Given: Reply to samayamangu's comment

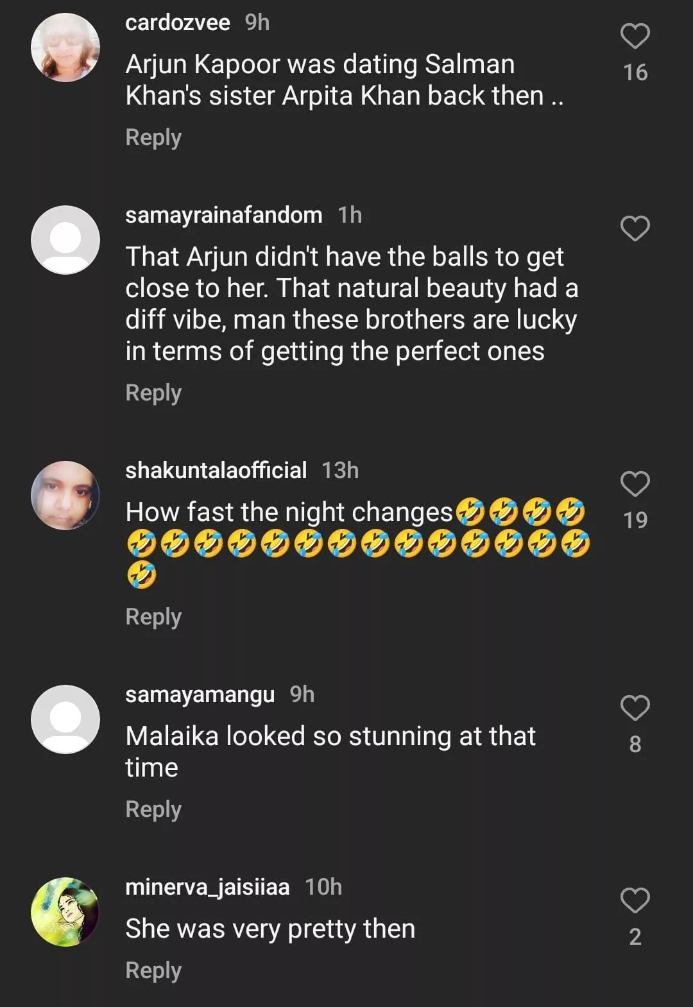Looking at the screenshot, I should click(x=153, y=809).
